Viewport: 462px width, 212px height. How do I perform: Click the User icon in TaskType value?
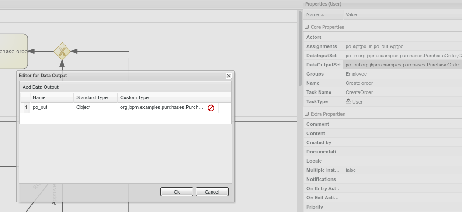click(348, 101)
